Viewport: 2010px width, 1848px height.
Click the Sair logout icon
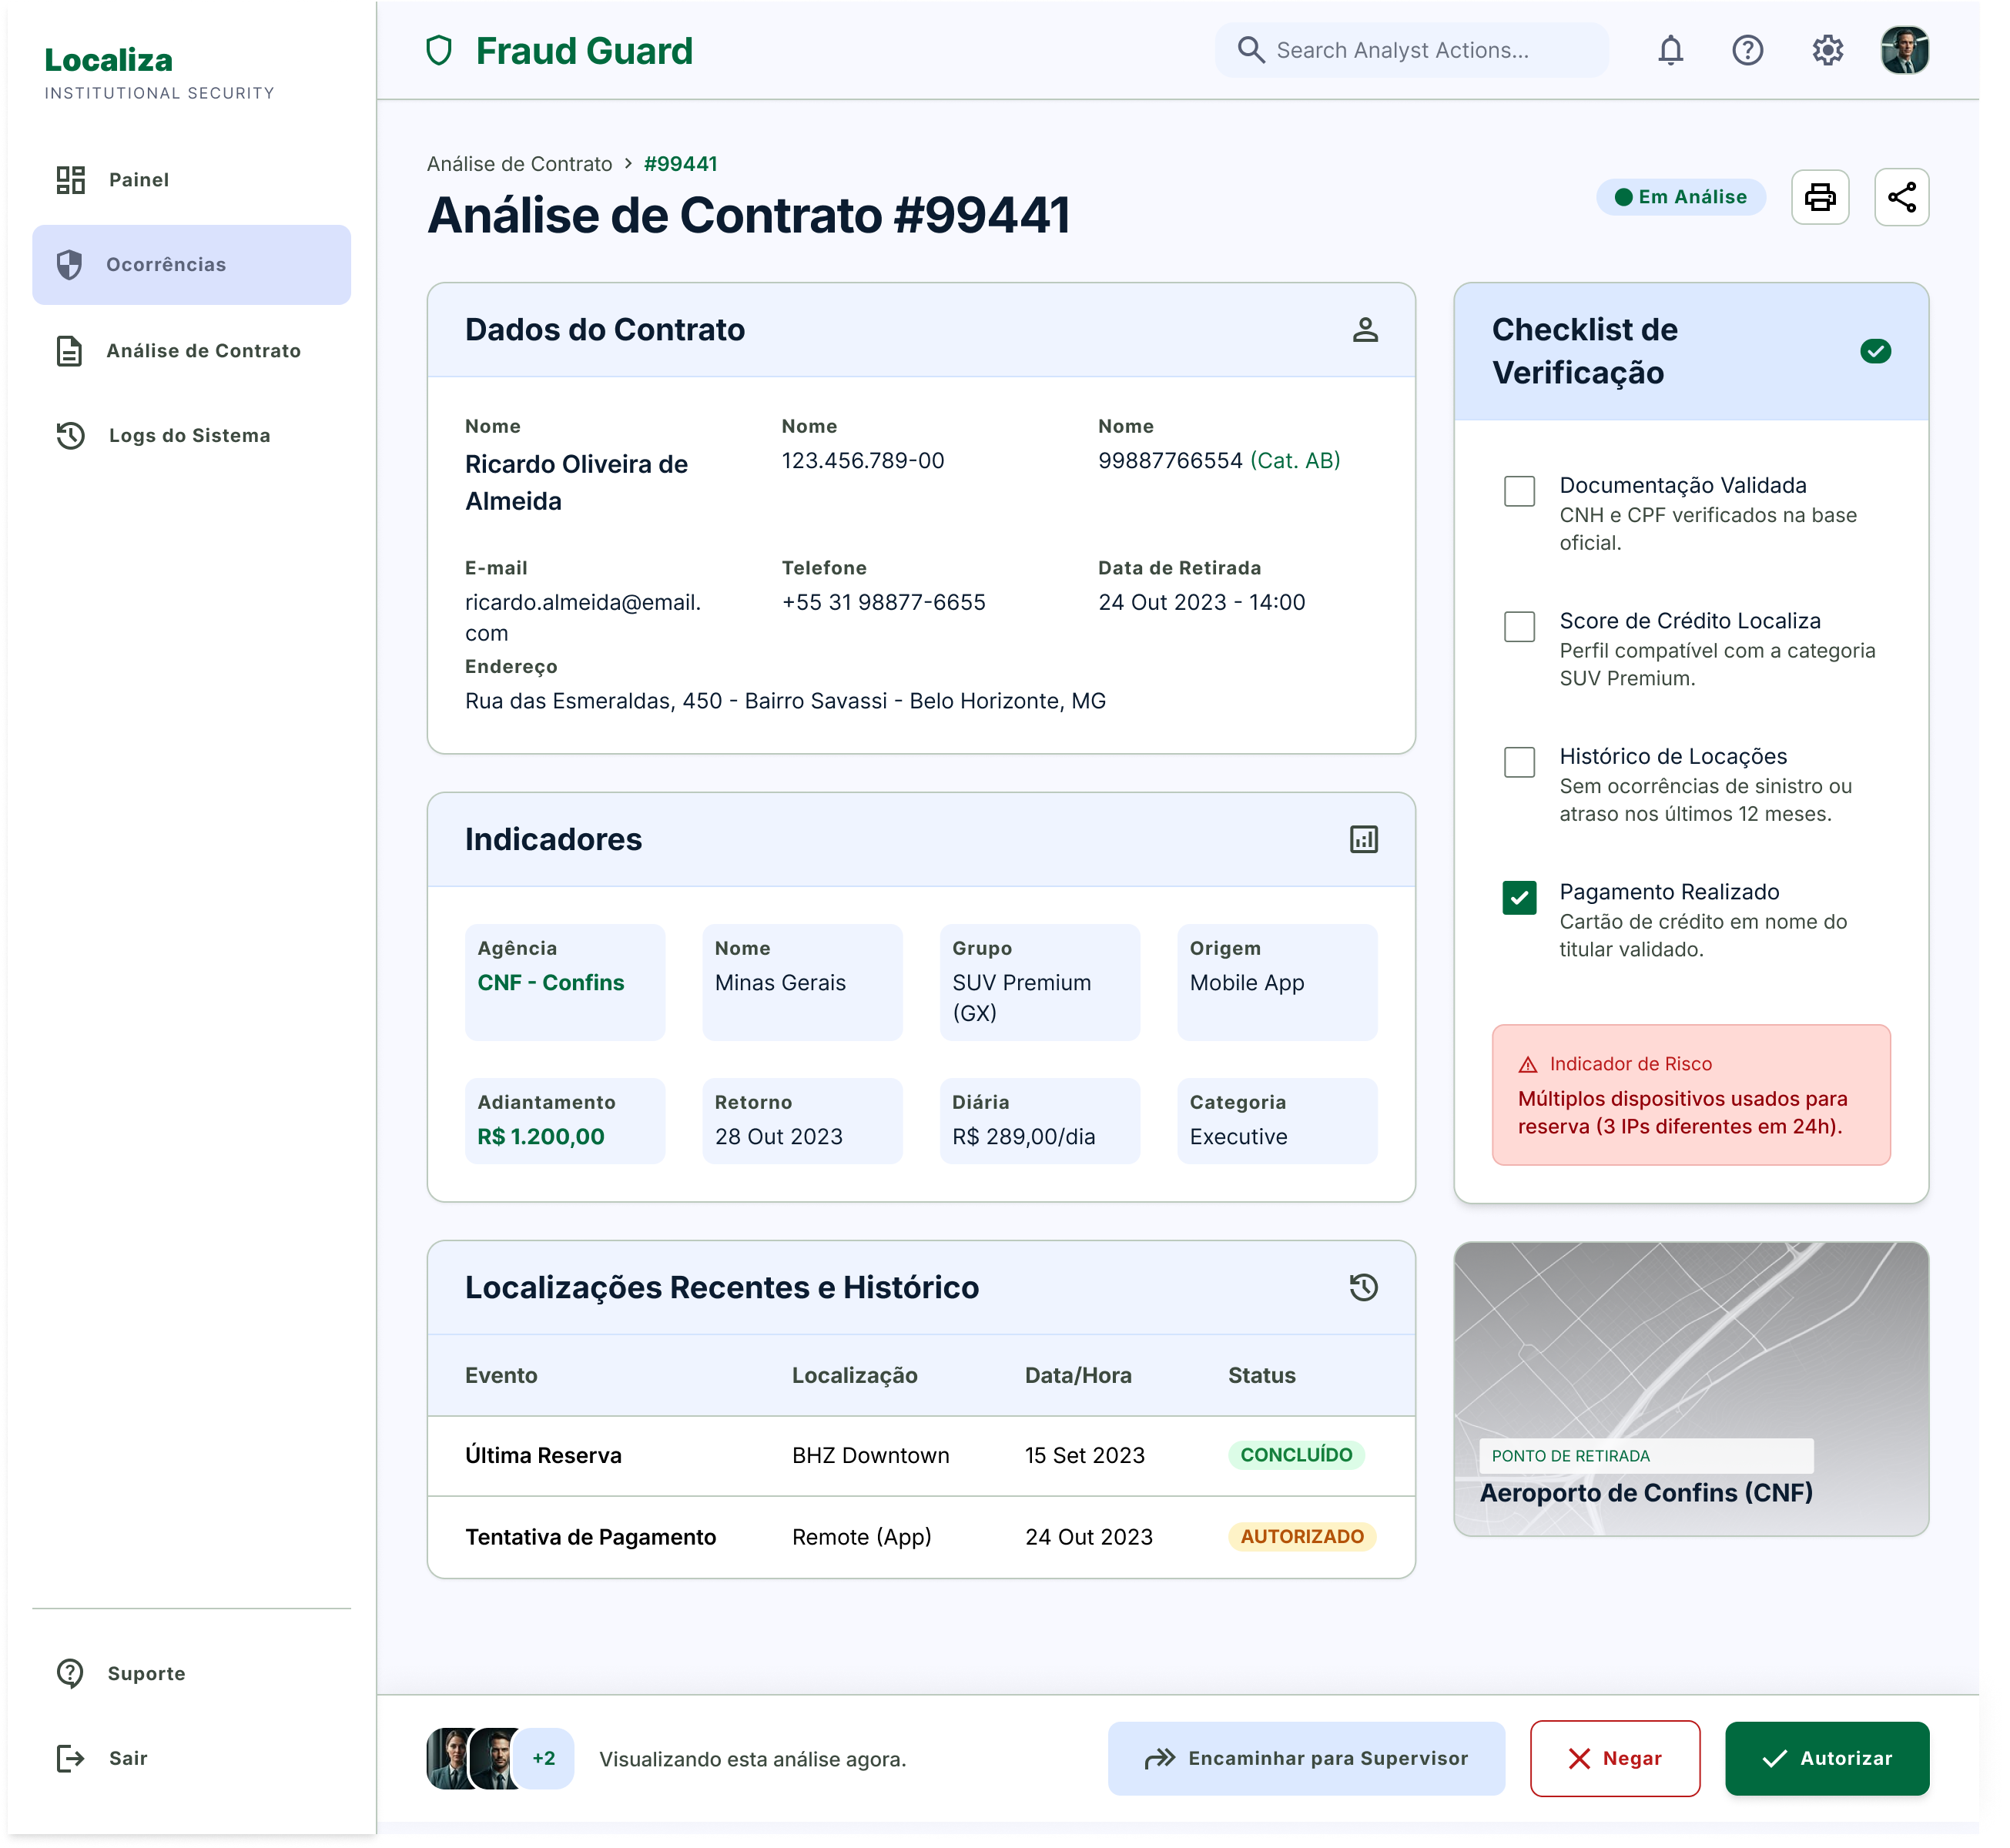coord(70,1758)
